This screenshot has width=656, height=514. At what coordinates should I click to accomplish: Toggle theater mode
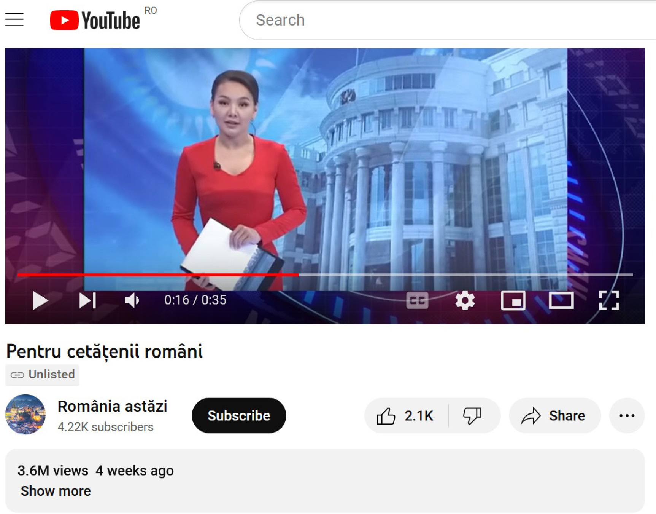click(x=561, y=300)
